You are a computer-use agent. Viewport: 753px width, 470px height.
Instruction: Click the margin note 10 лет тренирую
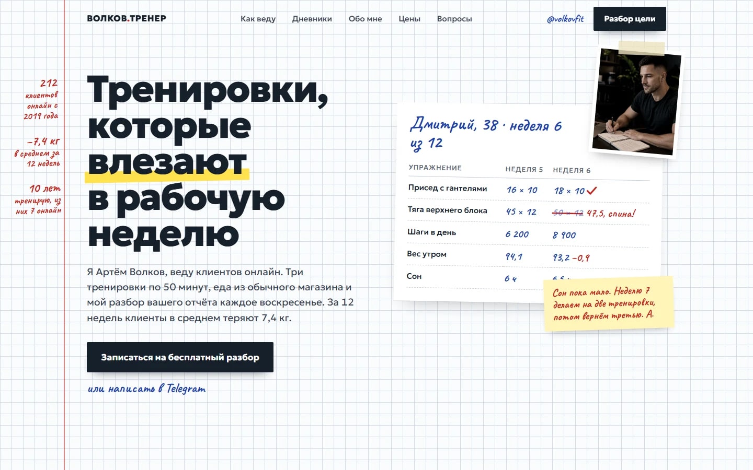[38, 199]
